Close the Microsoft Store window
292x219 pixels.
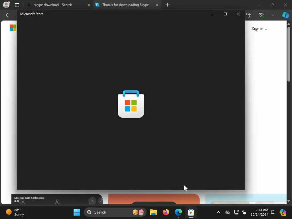click(x=238, y=14)
